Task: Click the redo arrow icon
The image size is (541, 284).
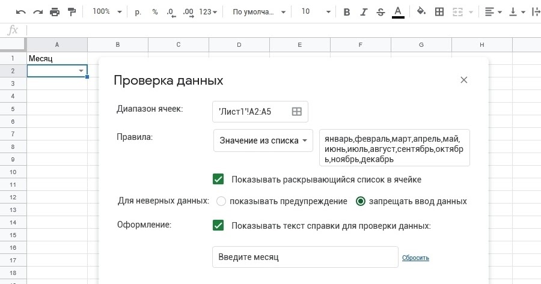Action: [38, 11]
